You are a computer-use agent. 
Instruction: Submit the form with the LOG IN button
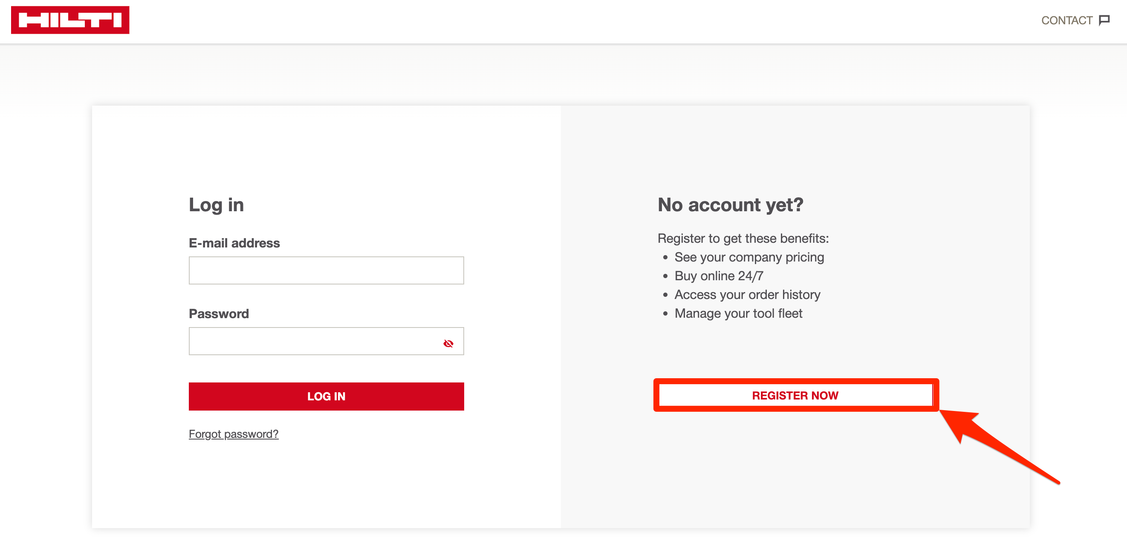(x=327, y=397)
